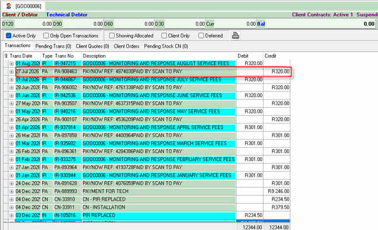The height and width of the screenshot is (230, 378).
Task: Select transaction number IR-930944
Action: tap(65, 175)
